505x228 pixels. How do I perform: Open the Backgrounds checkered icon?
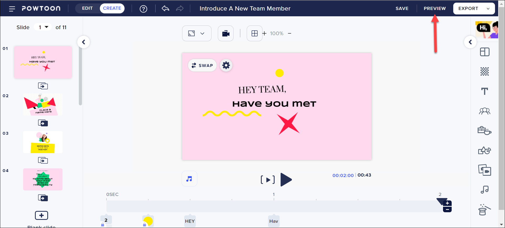click(484, 71)
